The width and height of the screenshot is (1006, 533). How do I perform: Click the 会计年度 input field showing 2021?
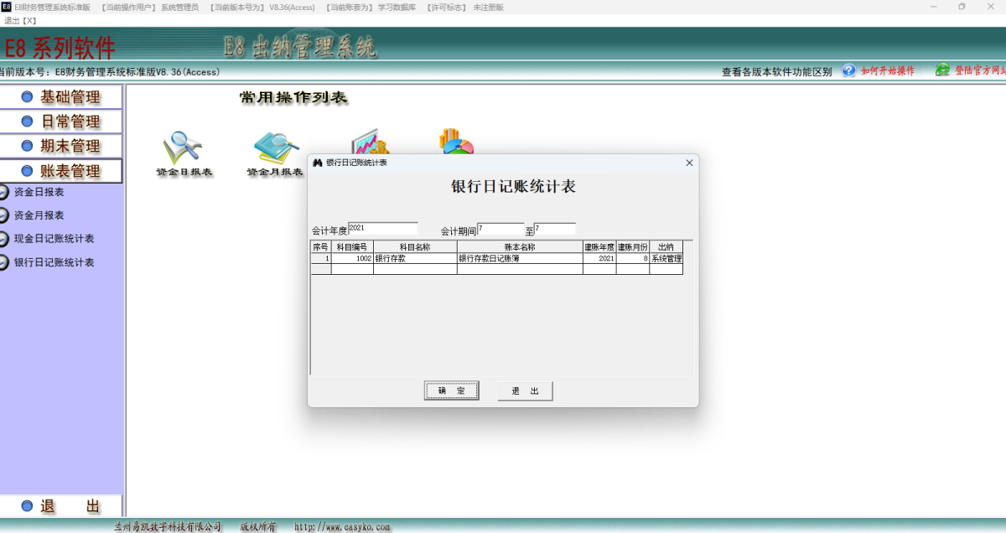coord(384,226)
